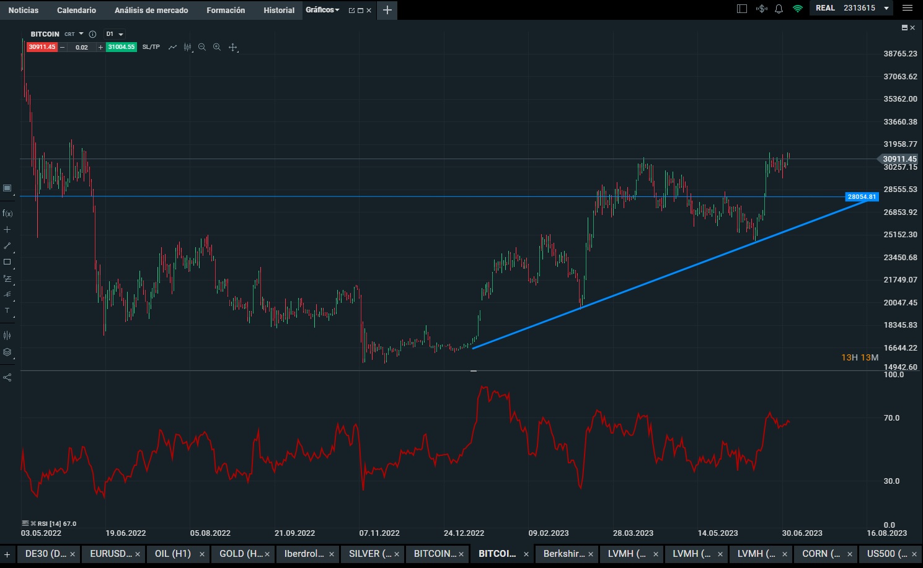This screenshot has width=923, height=568.
Task: Open the Calendario menu tab
Action: coord(76,10)
